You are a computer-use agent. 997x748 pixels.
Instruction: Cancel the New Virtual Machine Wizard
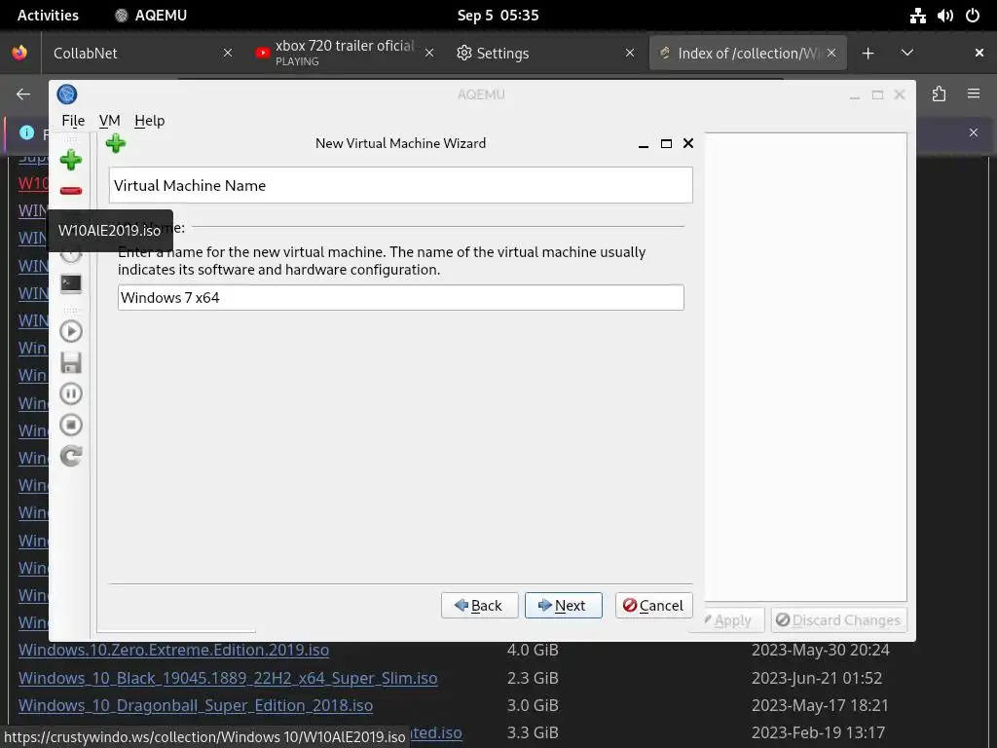[x=653, y=606]
